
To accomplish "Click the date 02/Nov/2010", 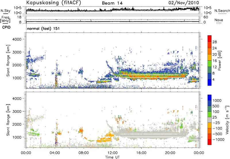I will 184,3.
